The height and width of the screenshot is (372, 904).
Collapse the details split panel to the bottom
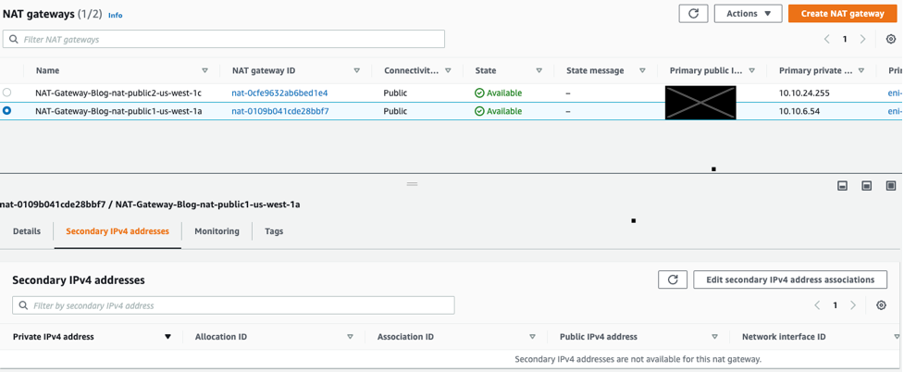(x=842, y=186)
